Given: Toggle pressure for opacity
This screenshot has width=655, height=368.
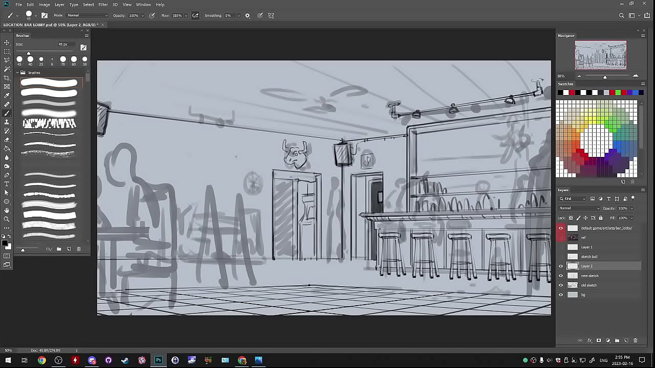Looking at the screenshot, I should [x=152, y=15].
